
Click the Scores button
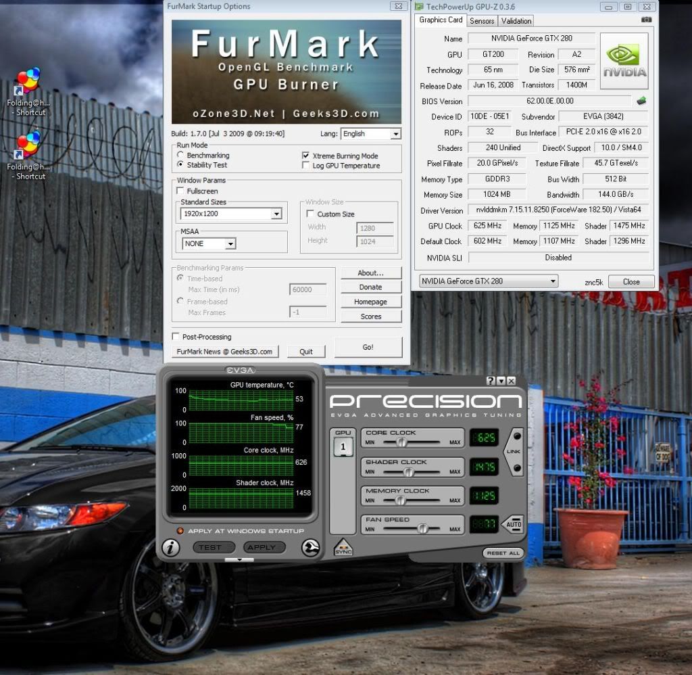point(371,317)
